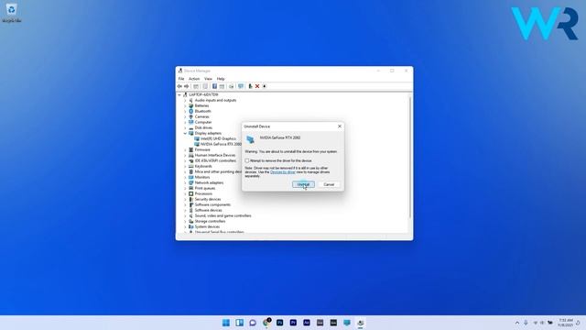
Task: Click the display adapter icon in Uninstall dialog
Action: click(x=250, y=139)
